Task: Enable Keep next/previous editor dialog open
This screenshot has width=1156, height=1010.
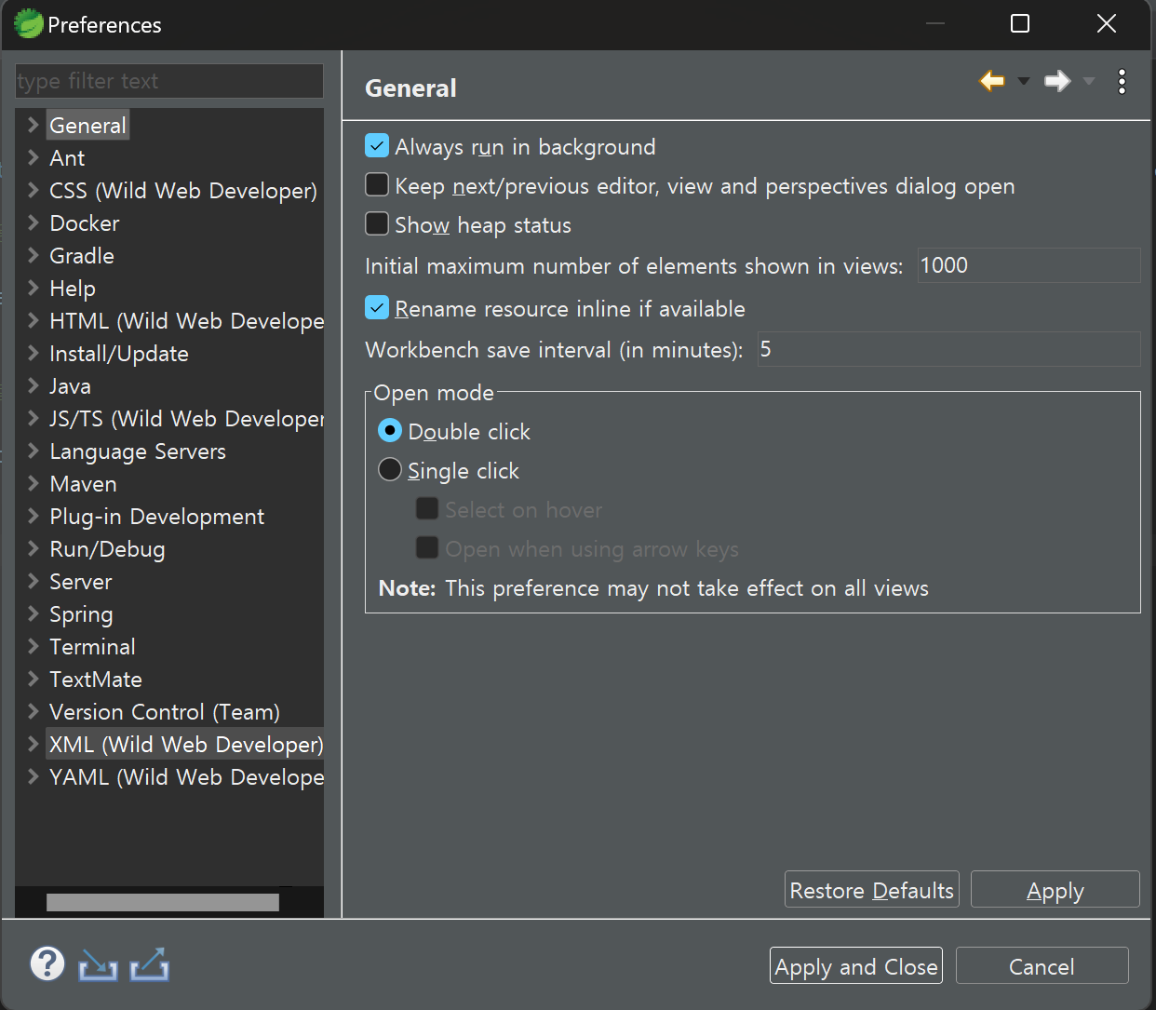Action: (377, 185)
